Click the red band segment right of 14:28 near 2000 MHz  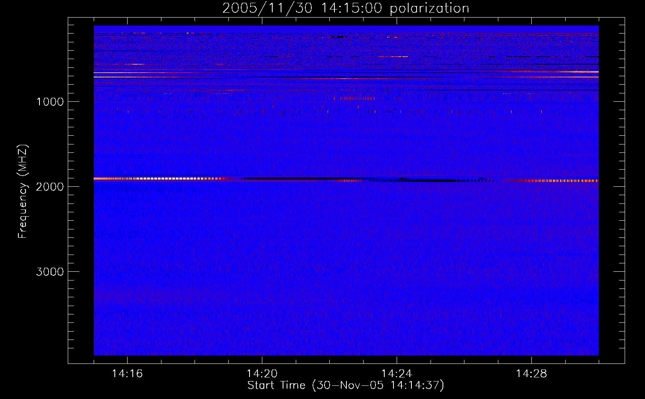pos(558,181)
